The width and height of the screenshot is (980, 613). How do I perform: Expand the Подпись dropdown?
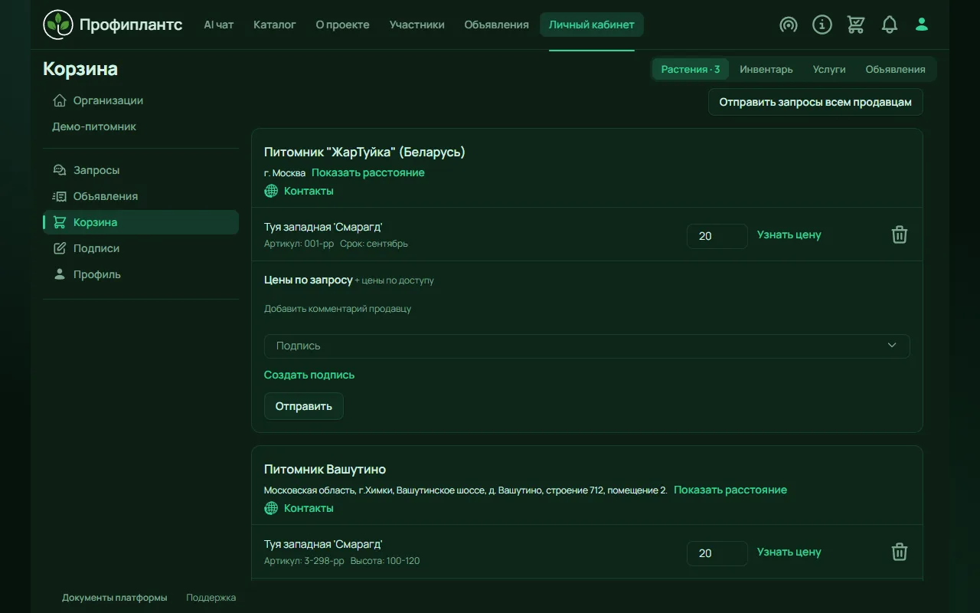click(x=587, y=346)
